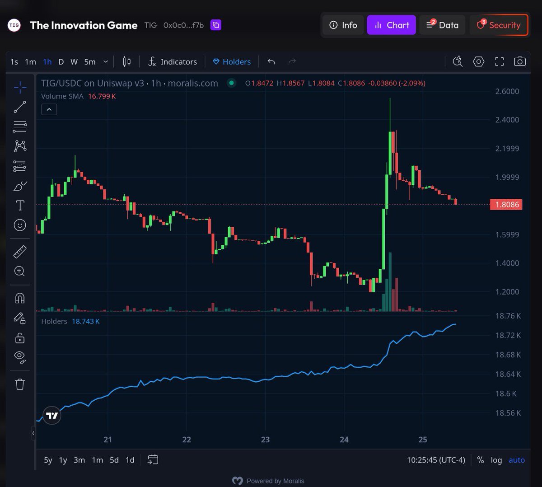Toggle stay in drawing mode pencil-lock

20,318
